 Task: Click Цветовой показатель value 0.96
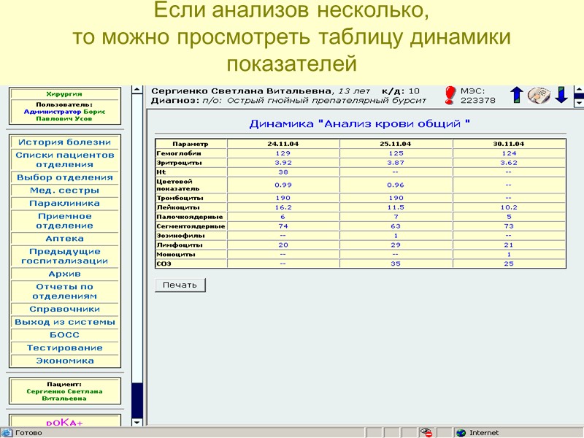[396, 185]
